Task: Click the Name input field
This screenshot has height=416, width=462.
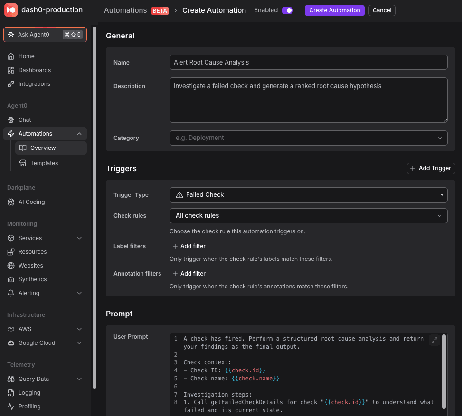Action: pos(309,62)
